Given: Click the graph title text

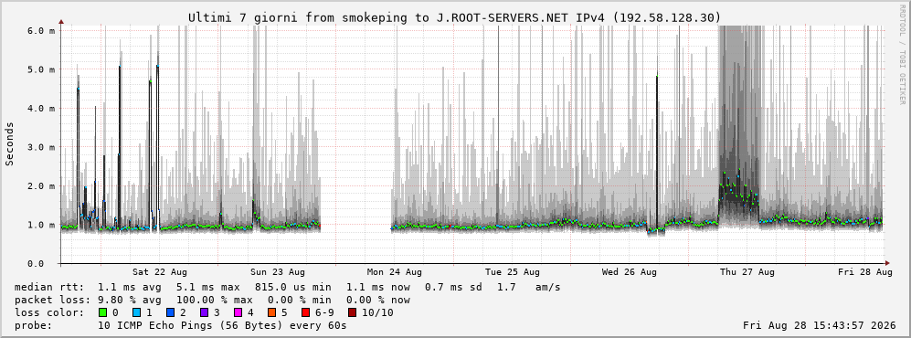Looking at the screenshot, I should click(454, 18).
